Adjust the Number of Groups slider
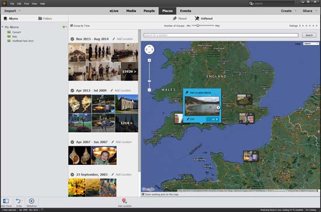Image resolution: width=321 pixels, height=212 pixels. [198, 26]
